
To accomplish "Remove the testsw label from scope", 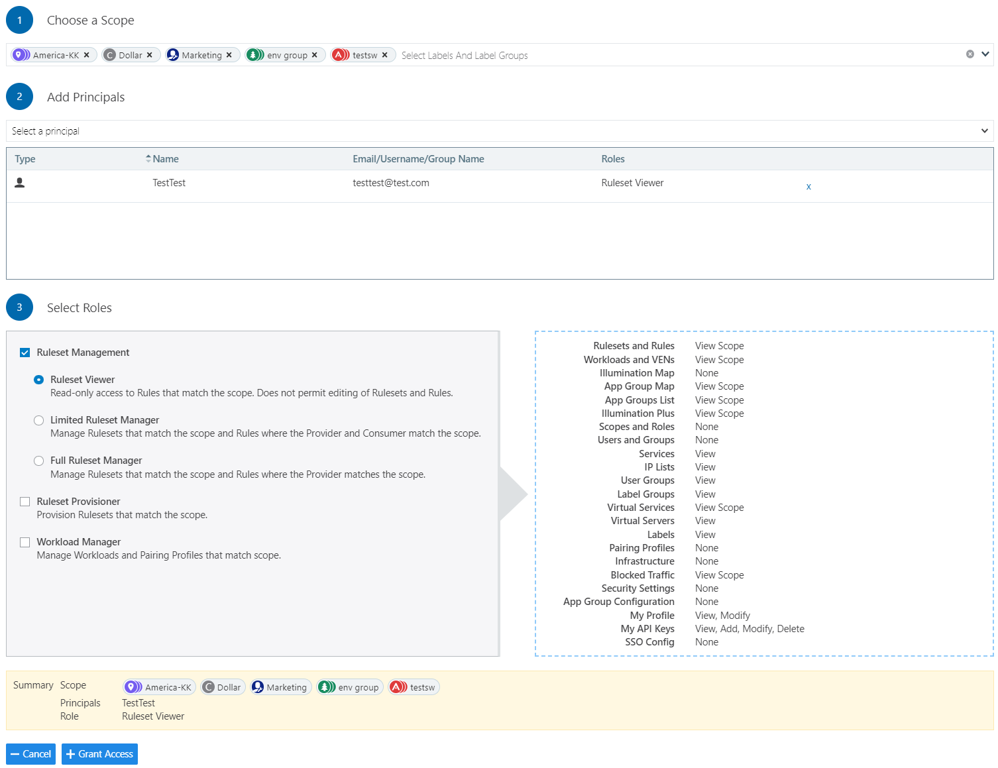I will [x=385, y=55].
